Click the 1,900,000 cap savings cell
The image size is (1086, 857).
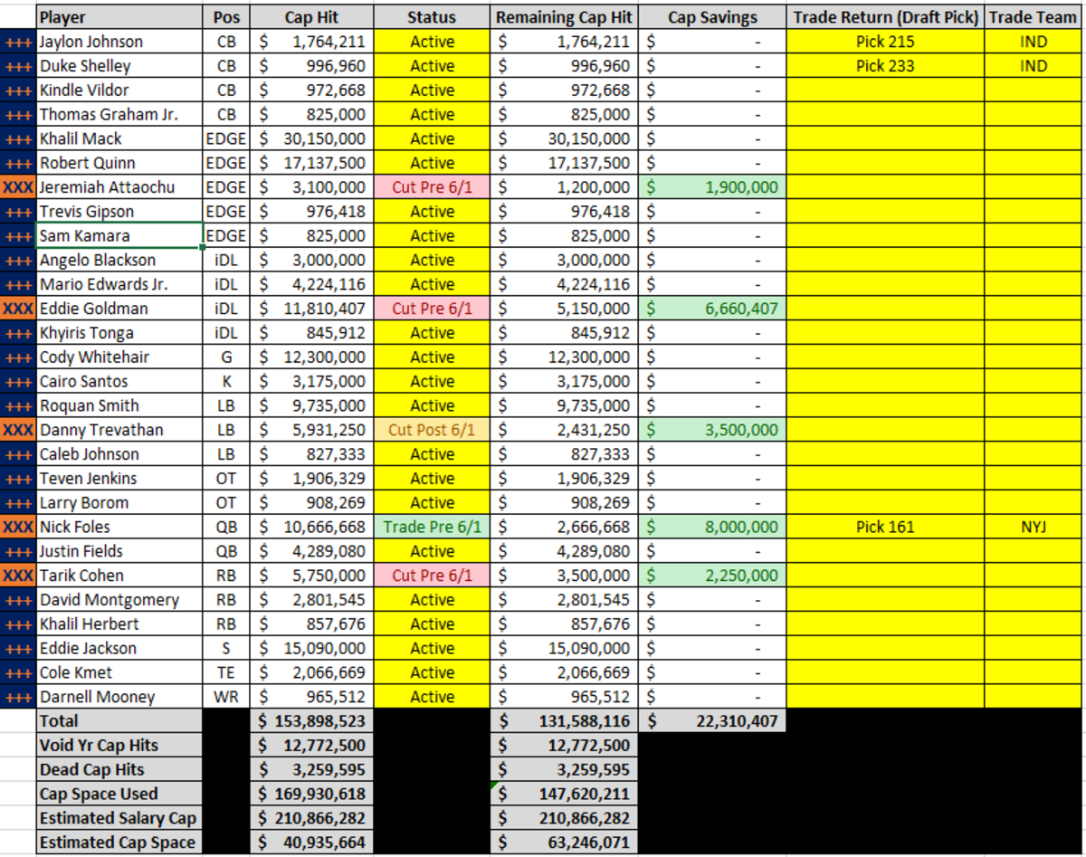(712, 187)
